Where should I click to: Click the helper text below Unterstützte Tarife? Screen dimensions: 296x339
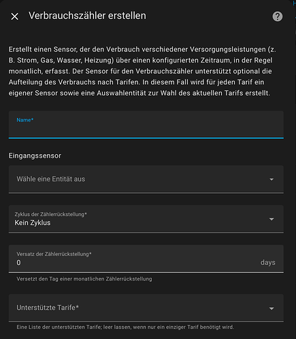(x=125, y=327)
